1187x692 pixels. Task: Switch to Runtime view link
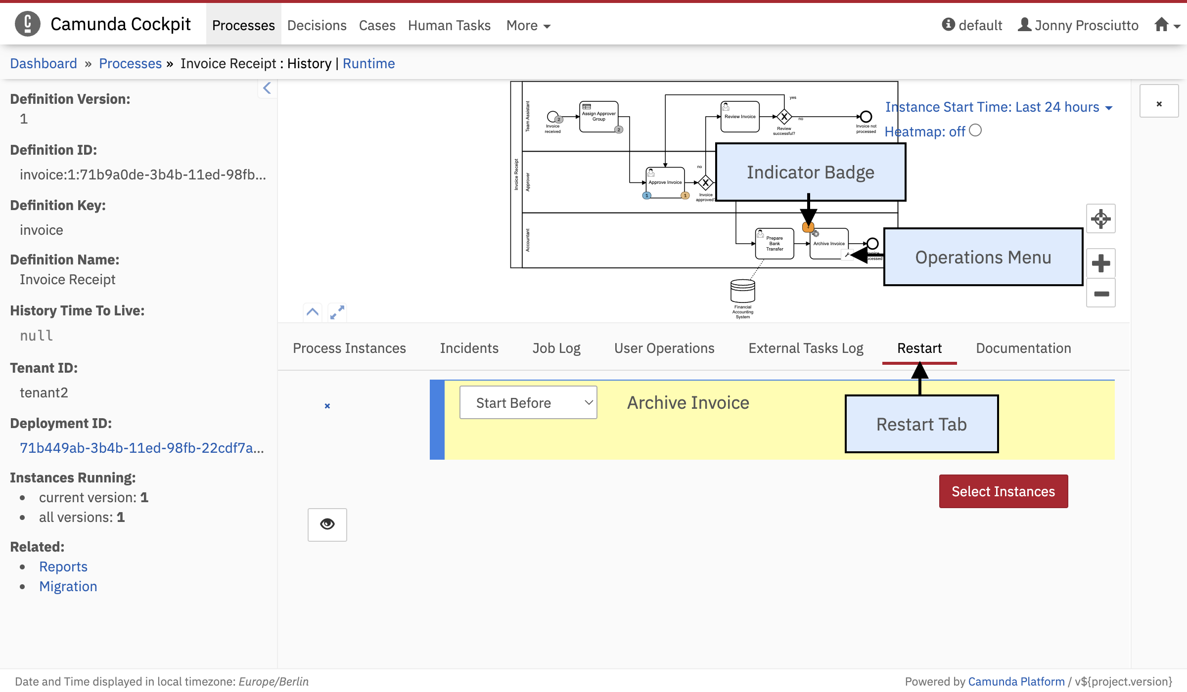[x=368, y=63]
